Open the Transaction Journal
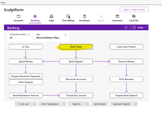162x121 pixels. 76,95
